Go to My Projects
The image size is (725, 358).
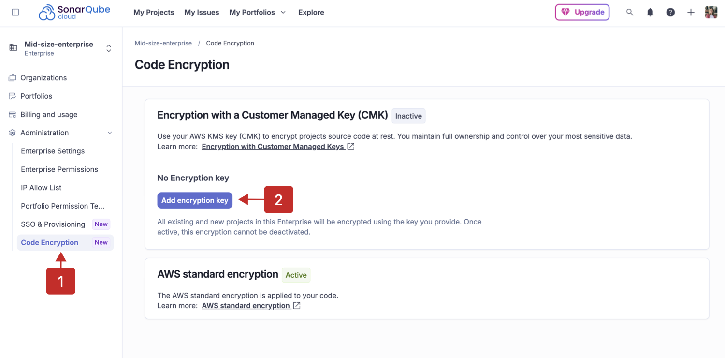tap(154, 12)
